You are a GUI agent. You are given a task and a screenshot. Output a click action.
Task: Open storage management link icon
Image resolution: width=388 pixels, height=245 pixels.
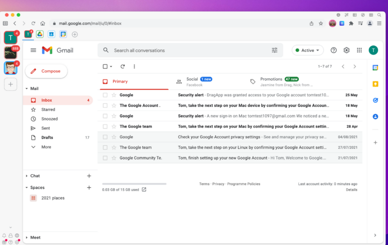point(144,189)
